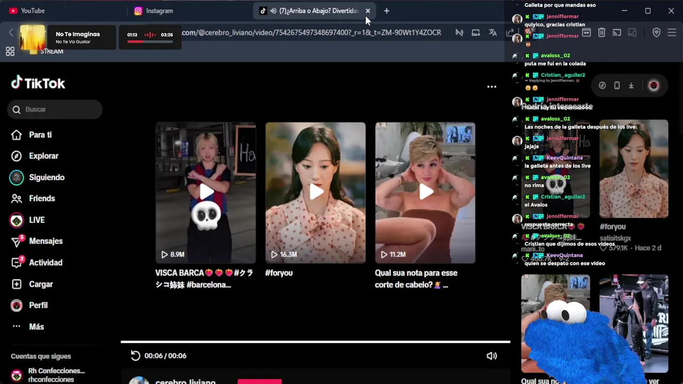
Task: Click the #foryou caption below center video
Action: [279, 273]
